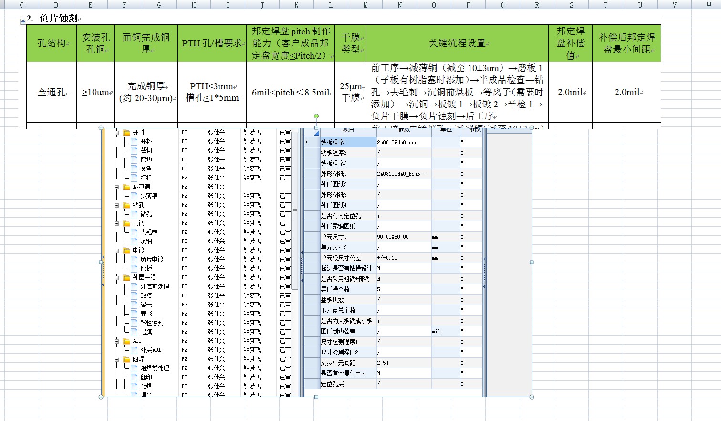Collapse the 钻孔 folder node
The image size is (721, 421).
[x=117, y=205]
